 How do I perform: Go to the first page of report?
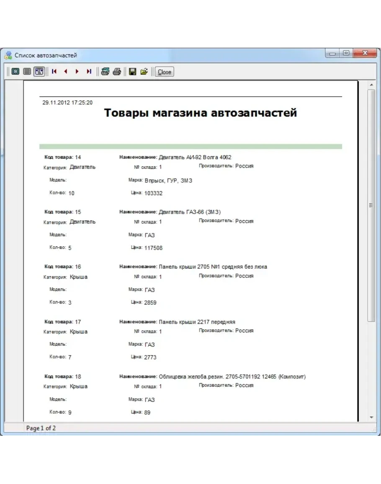[x=54, y=72]
